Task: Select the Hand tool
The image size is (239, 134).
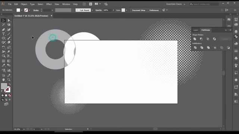Action: (x=3, y=80)
